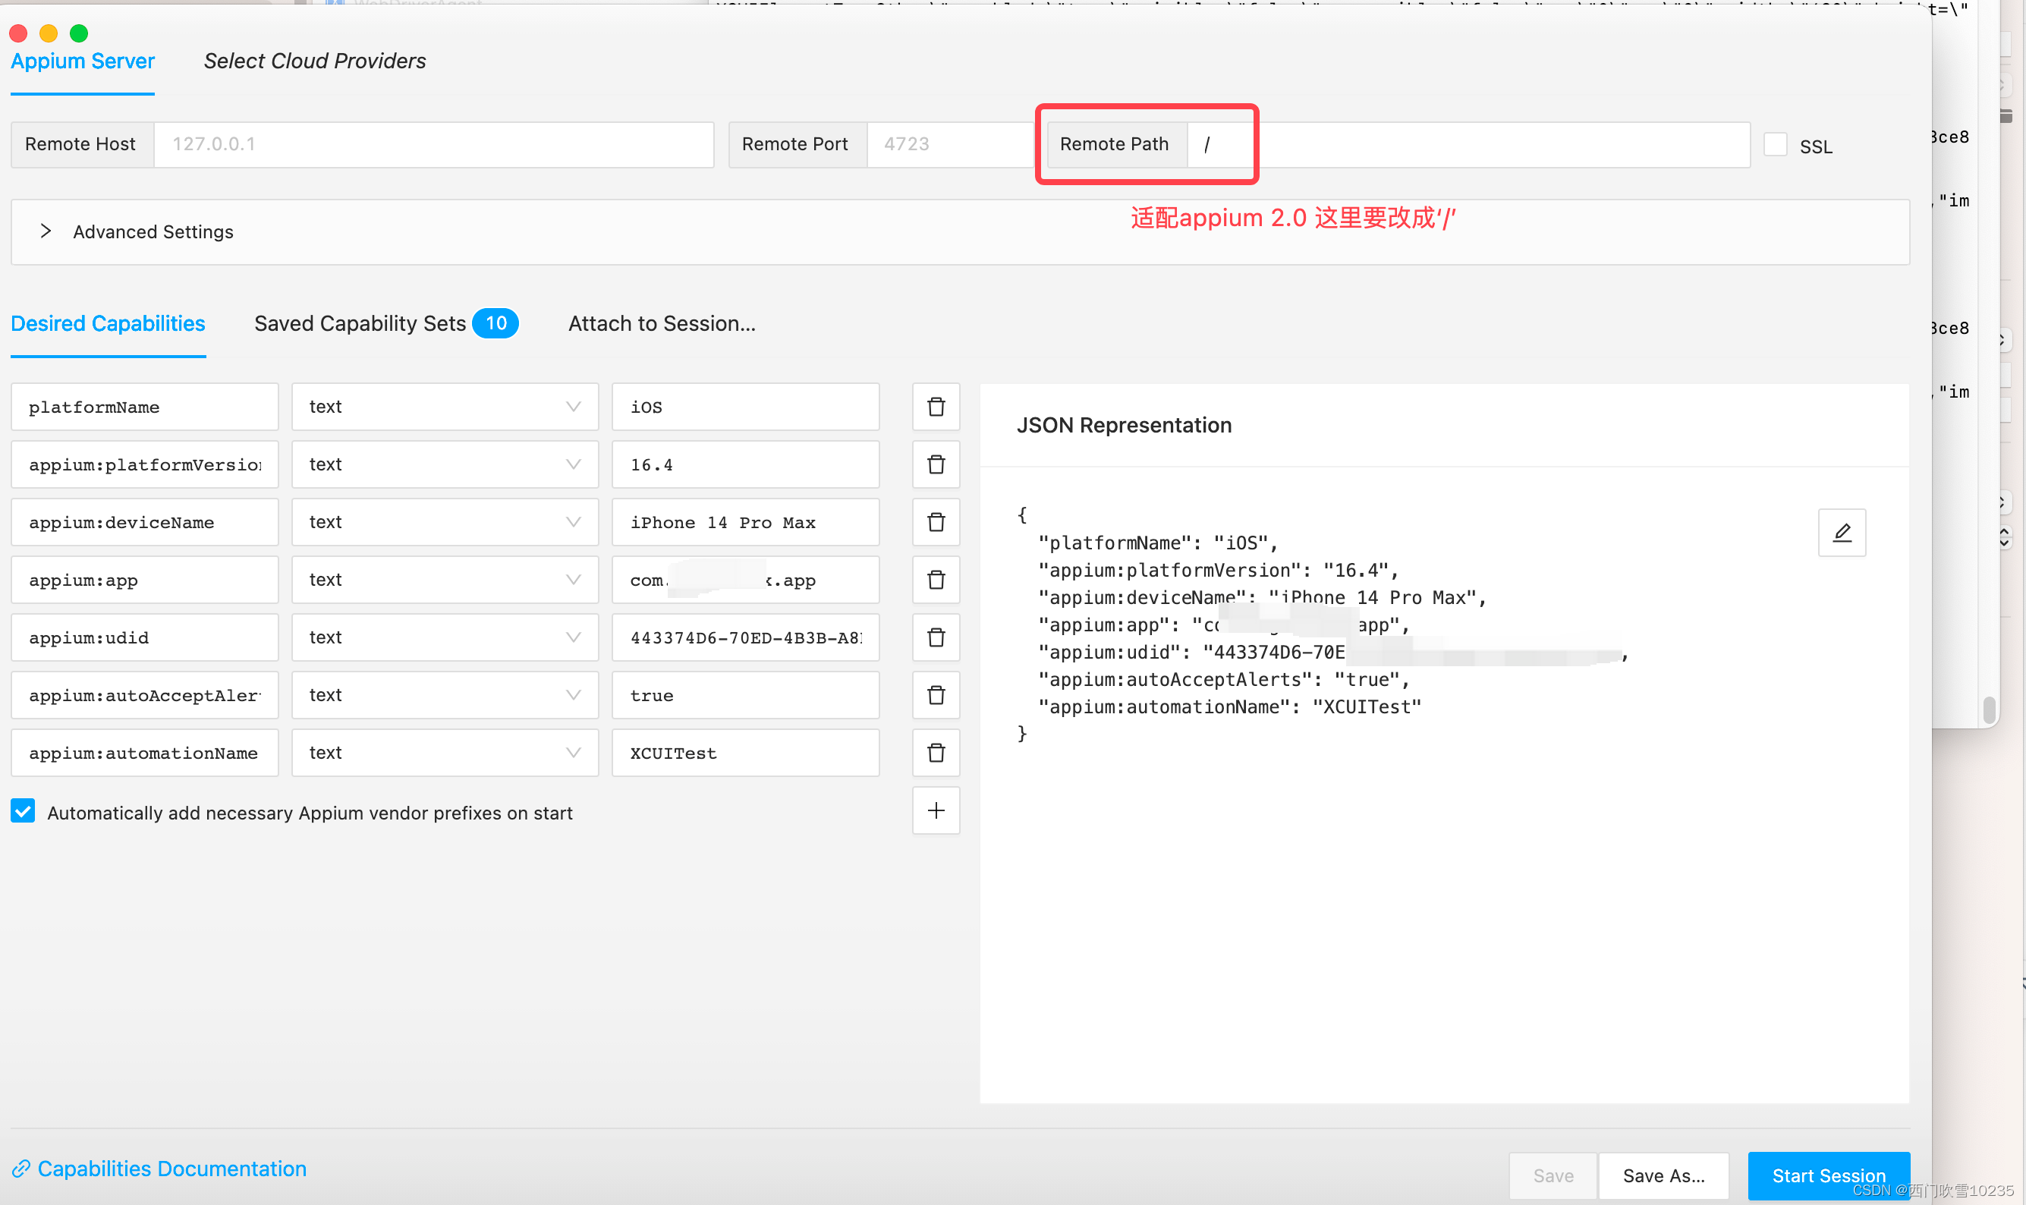Click the "appium:autoAcceptAlerts": "true" JSON line
2026x1205 pixels.
[x=1224, y=680]
